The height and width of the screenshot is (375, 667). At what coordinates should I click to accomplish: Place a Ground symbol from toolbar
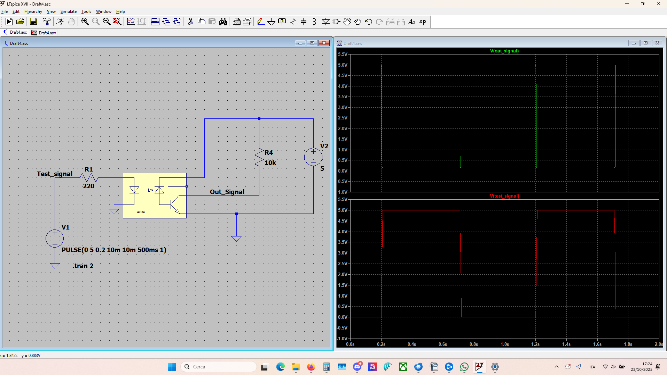click(x=271, y=22)
